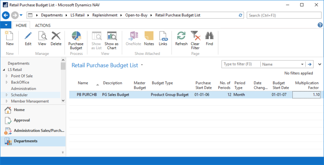Click the Multiplication Factor column header

coord(307,85)
